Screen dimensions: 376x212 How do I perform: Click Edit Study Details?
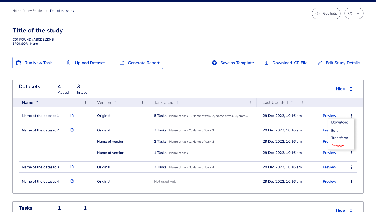[x=339, y=63]
